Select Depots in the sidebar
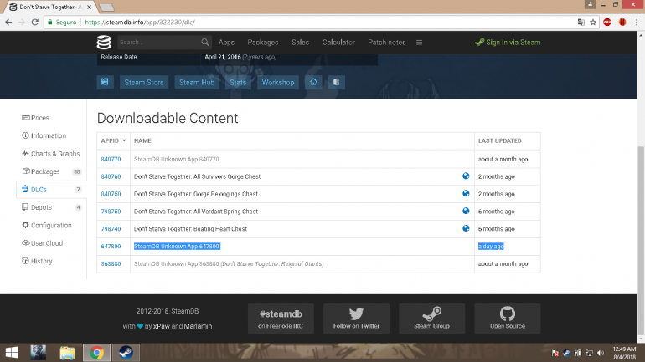Screen dimensions: 645x362 (x=51, y=207)
